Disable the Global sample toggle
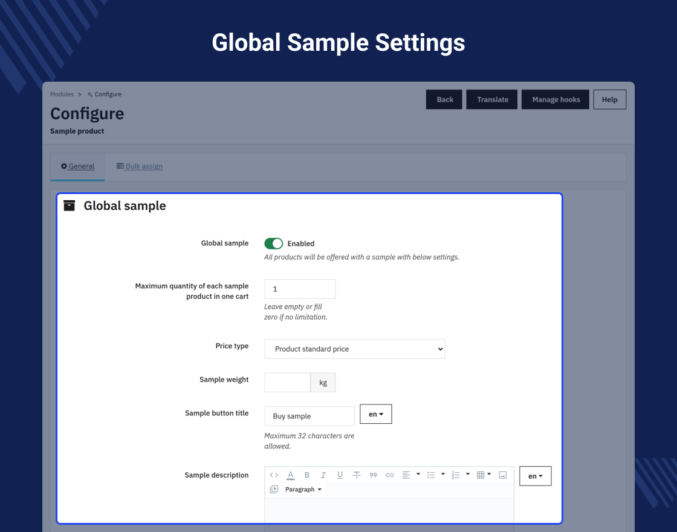677x532 pixels. click(x=274, y=244)
